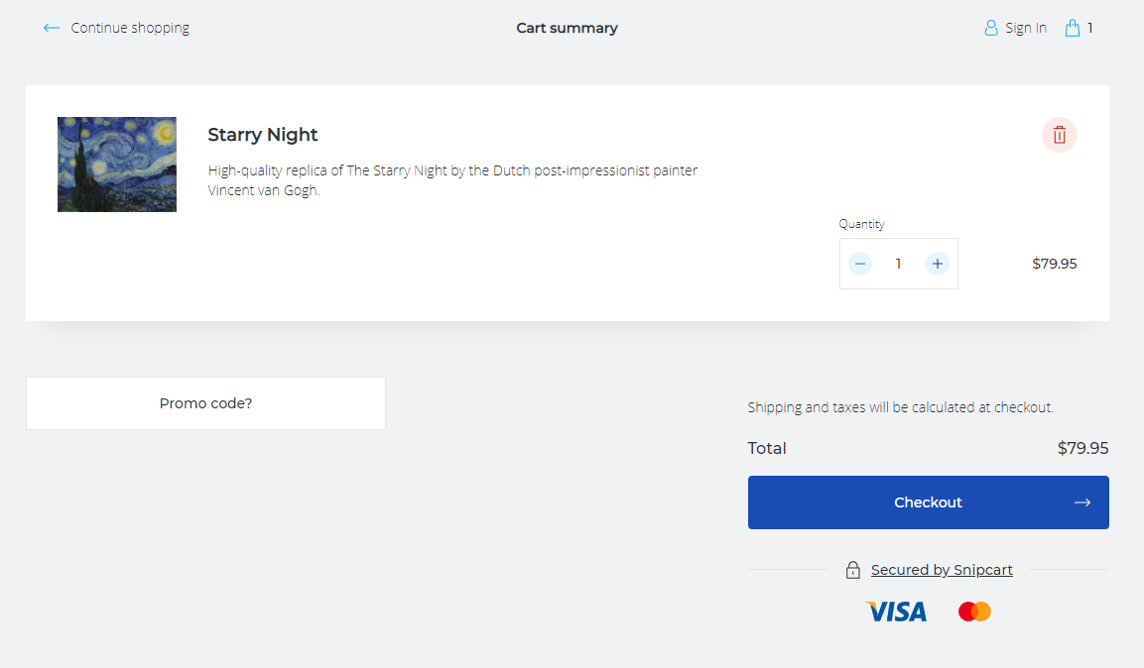Increase quantity with plus button
The height and width of the screenshot is (668, 1144).
(x=937, y=264)
